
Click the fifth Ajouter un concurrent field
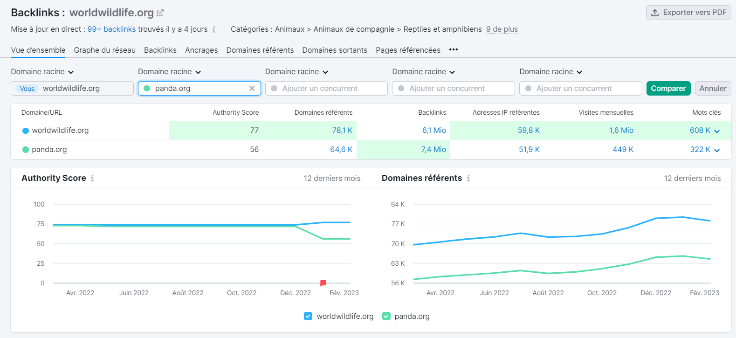[x=581, y=88]
